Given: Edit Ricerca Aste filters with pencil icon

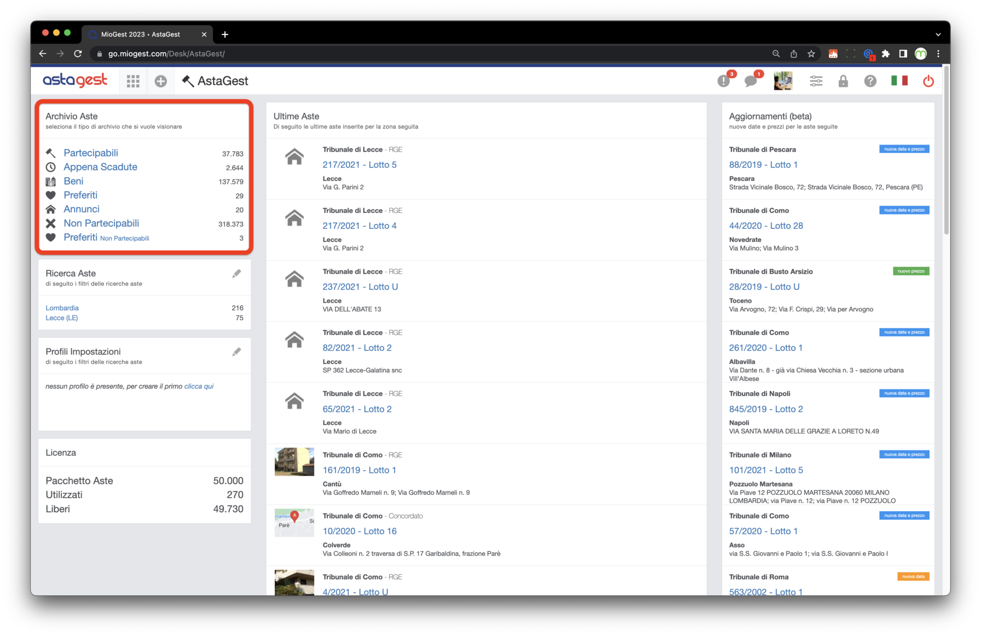Looking at the screenshot, I should click(236, 274).
